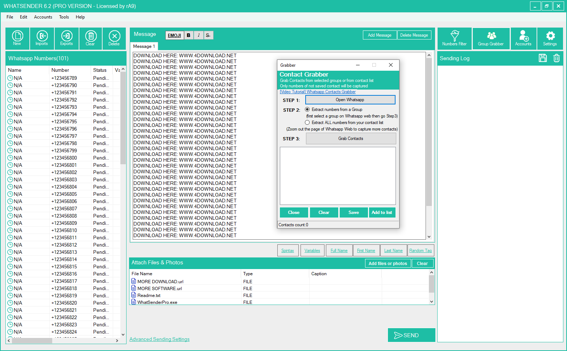Select 'Extract numbers from a Group' option
Viewport: 567px width, 351px height.
(x=307, y=110)
